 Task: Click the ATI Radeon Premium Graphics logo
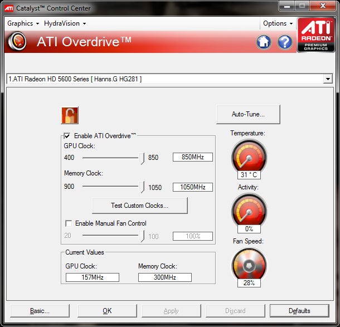pos(315,35)
